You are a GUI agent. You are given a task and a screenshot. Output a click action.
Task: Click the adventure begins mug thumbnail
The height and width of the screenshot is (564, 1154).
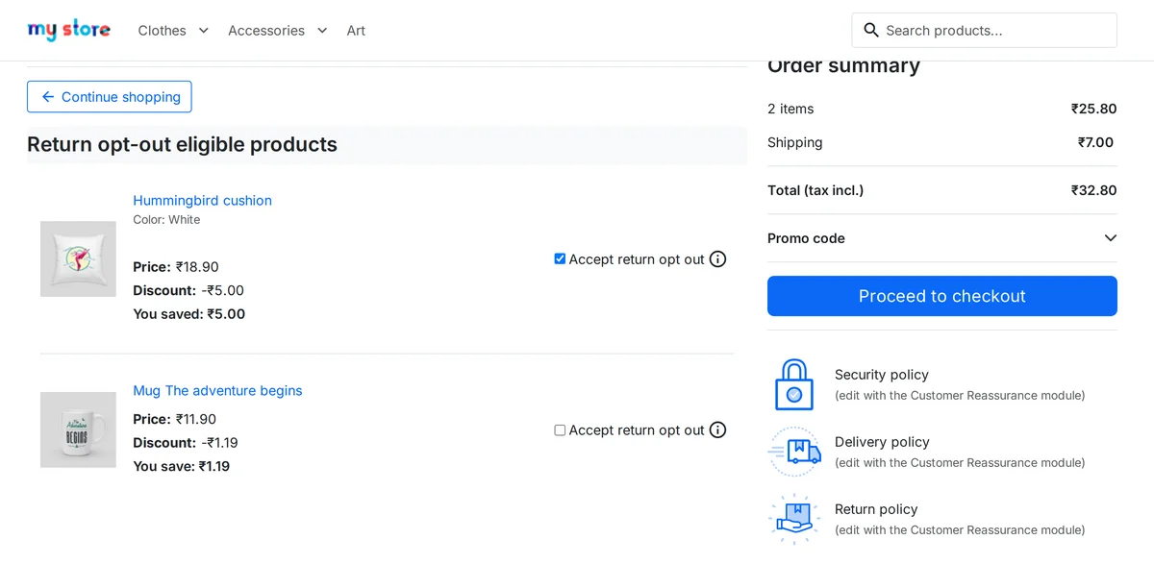[x=78, y=430]
